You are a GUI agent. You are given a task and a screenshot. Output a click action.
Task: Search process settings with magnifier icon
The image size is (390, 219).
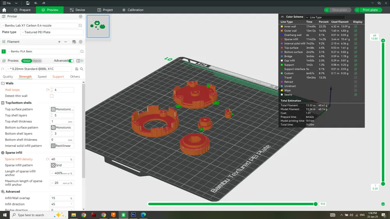click(x=82, y=69)
